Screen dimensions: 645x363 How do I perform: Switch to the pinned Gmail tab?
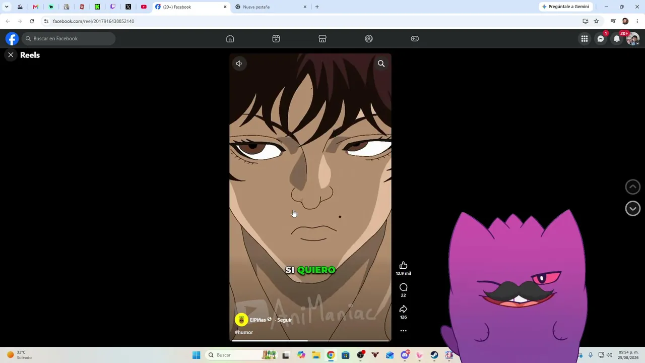(35, 7)
